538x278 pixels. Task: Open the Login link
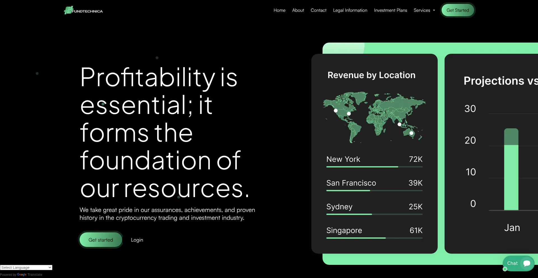(137, 240)
